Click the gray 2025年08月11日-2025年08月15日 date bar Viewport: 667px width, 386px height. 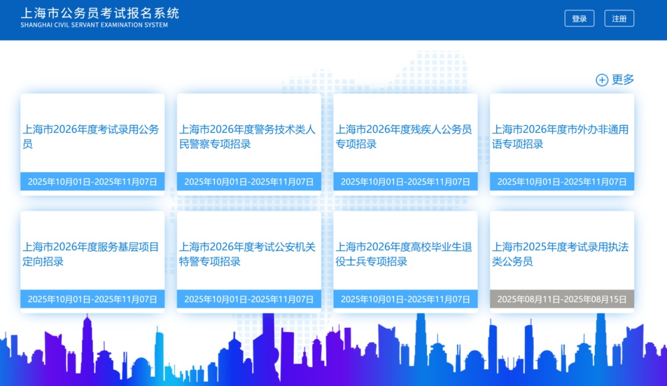[561, 299]
